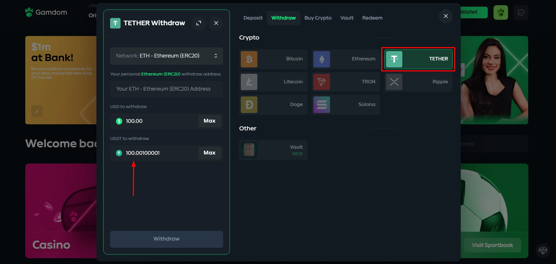This screenshot has height=264, width=556.
Task: Click the Wallet button in header
Action: [x=474, y=12]
